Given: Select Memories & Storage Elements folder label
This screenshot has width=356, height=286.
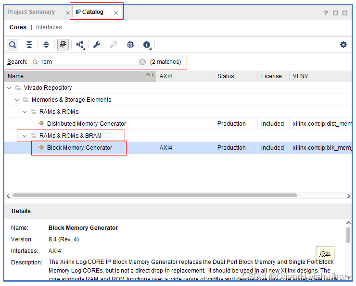Looking at the screenshot, I should pos(71,100).
